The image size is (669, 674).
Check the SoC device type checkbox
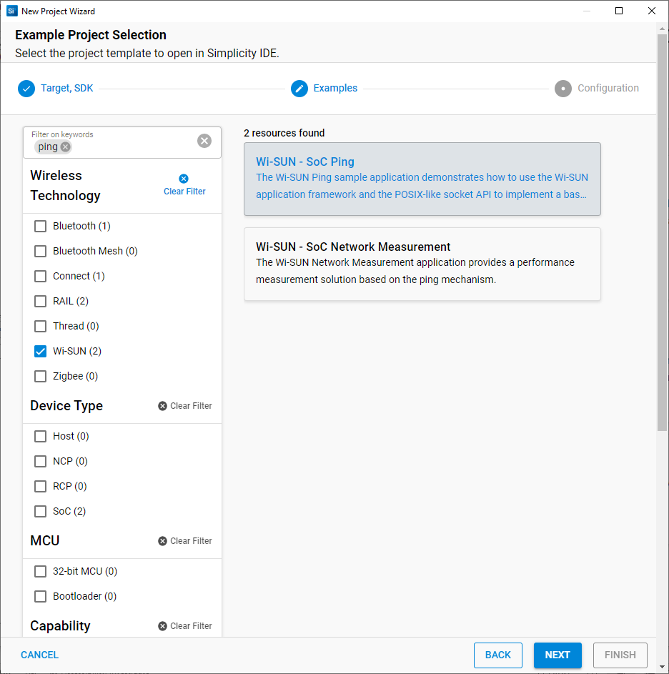[40, 511]
